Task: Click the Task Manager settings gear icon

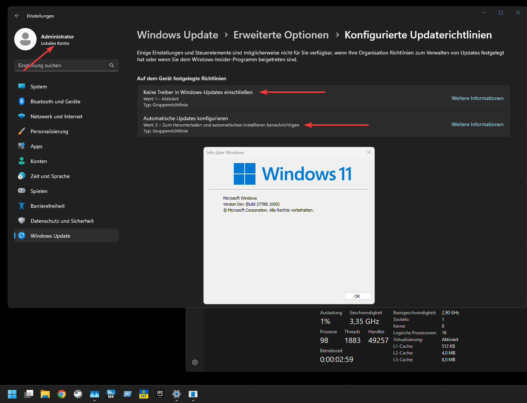Action: point(195,362)
